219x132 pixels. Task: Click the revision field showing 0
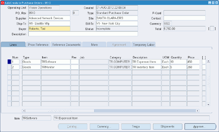click(75, 13)
